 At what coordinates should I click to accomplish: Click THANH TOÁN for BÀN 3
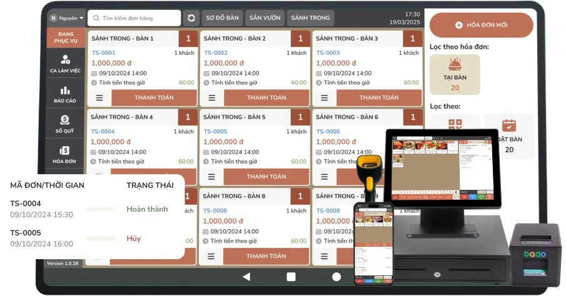(x=379, y=97)
